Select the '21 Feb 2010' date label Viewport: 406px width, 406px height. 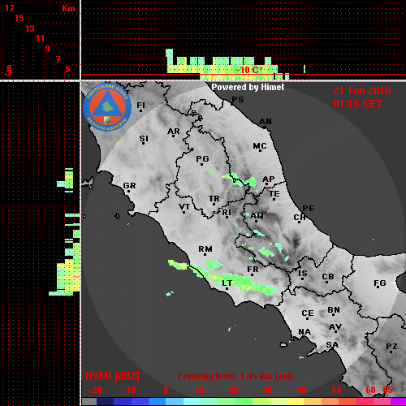click(x=362, y=91)
